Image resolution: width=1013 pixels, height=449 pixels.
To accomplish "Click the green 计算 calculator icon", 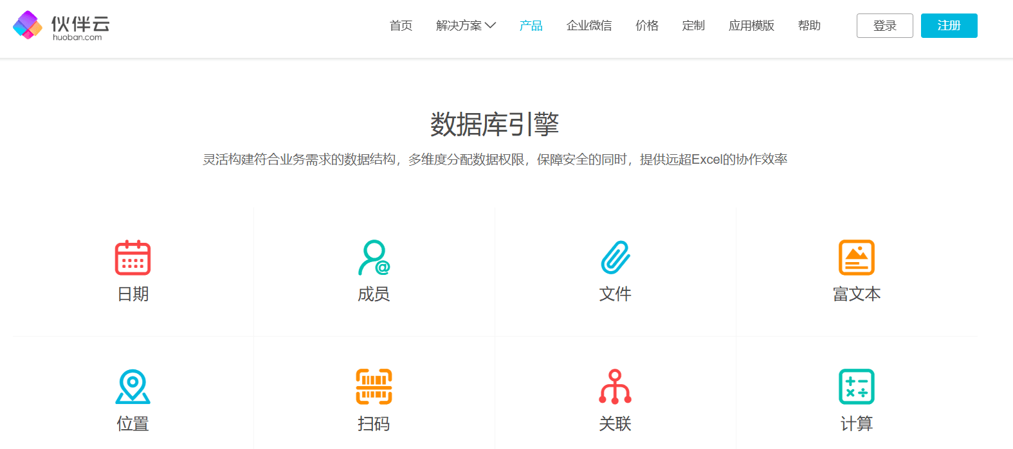I will 857,387.
